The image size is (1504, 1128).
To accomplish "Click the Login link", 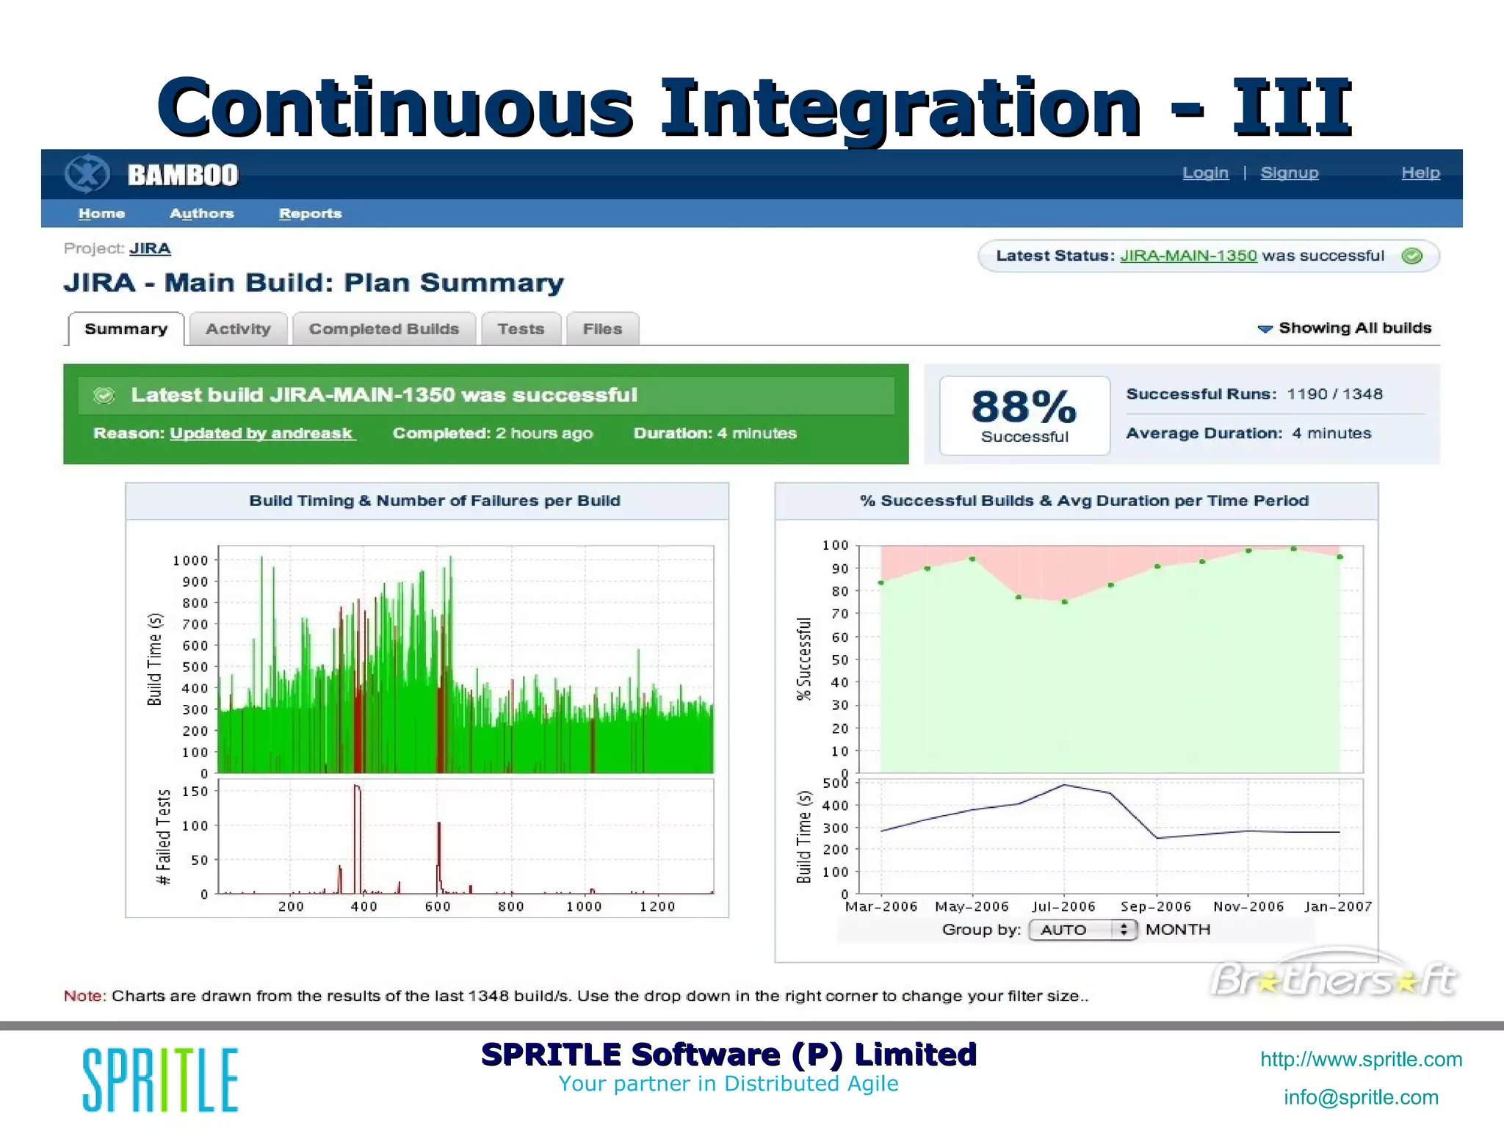I will coord(1205,173).
